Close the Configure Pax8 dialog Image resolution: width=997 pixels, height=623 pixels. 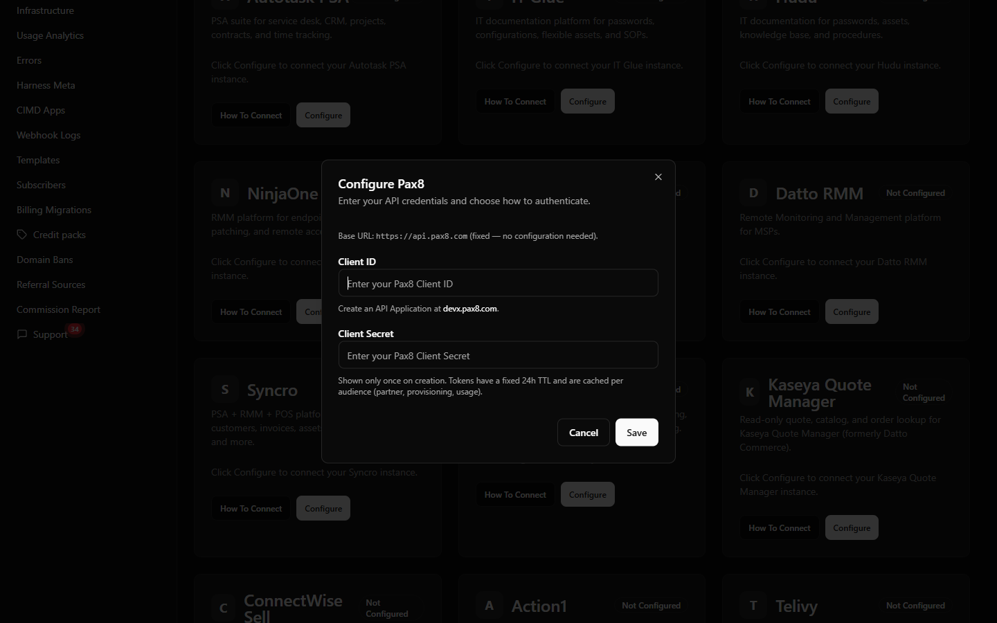(x=658, y=177)
